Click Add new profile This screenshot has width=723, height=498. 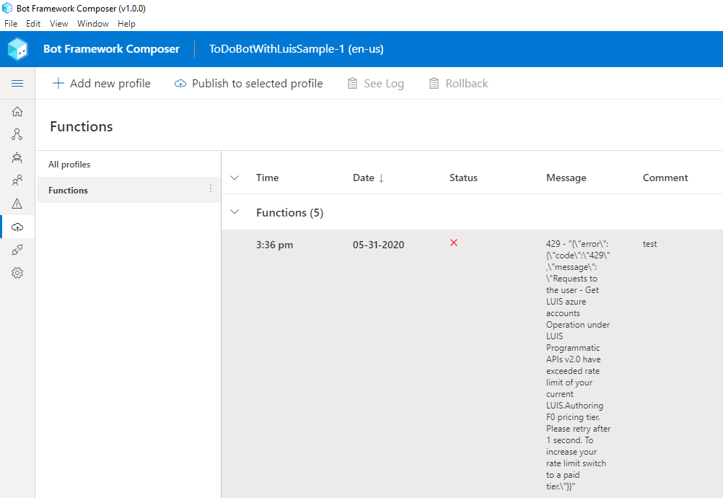point(101,83)
